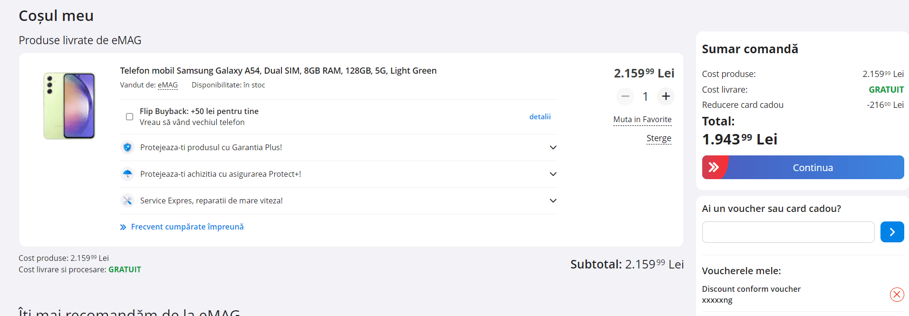Increase quantity with the plus button
The image size is (909, 316).
[666, 96]
